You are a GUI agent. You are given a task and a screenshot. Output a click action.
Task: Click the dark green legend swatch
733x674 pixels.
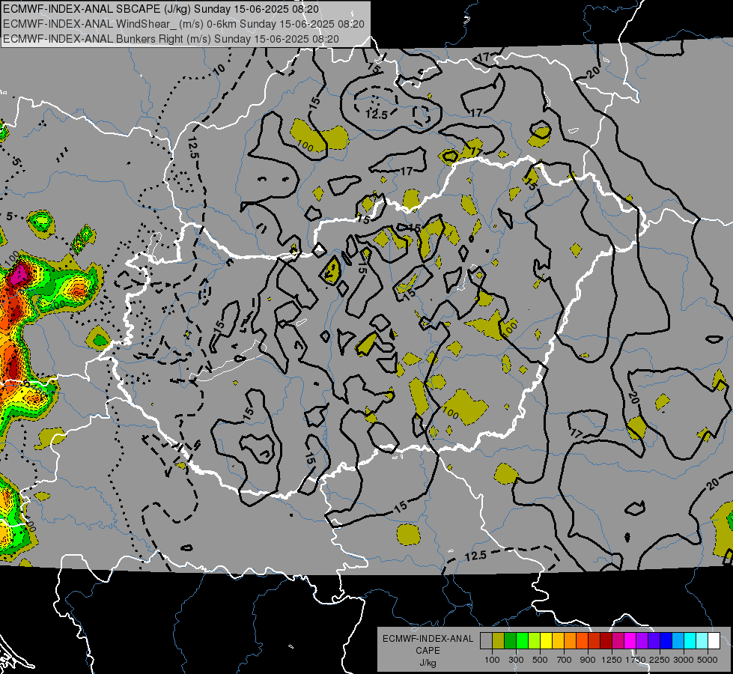[x=510, y=641]
